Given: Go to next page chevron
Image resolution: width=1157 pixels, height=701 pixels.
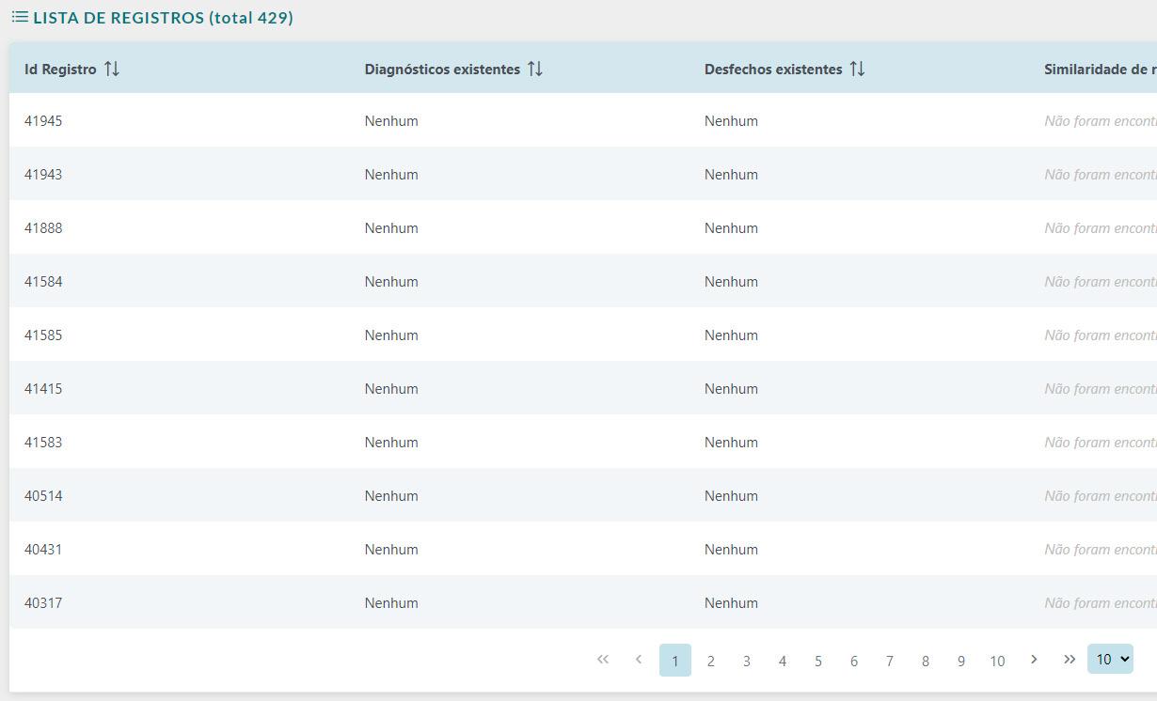Looking at the screenshot, I should (x=1034, y=660).
